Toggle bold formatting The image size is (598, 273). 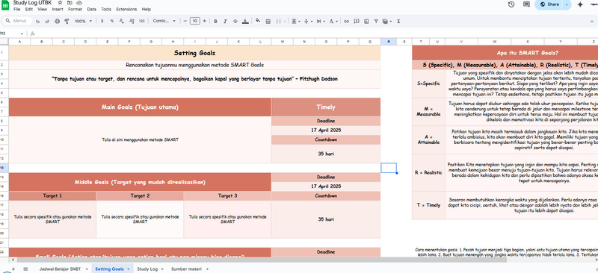pos(215,22)
